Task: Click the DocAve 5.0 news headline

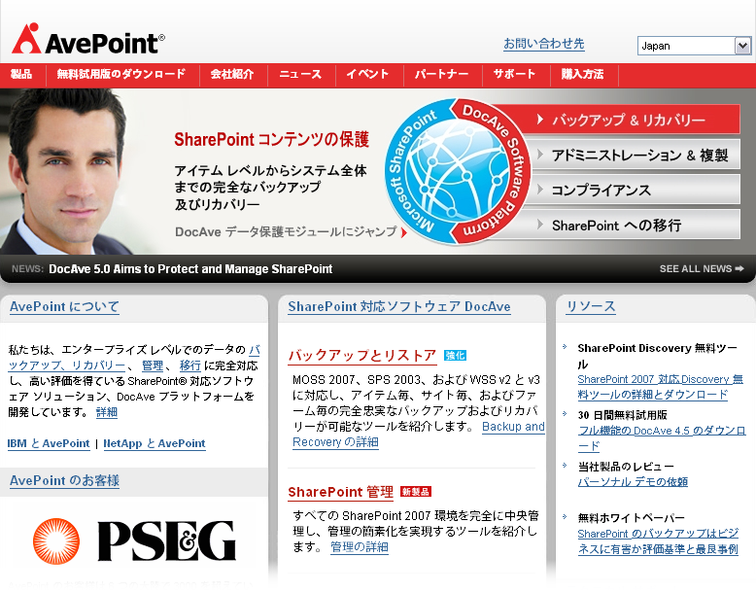Action: [190, 269]
